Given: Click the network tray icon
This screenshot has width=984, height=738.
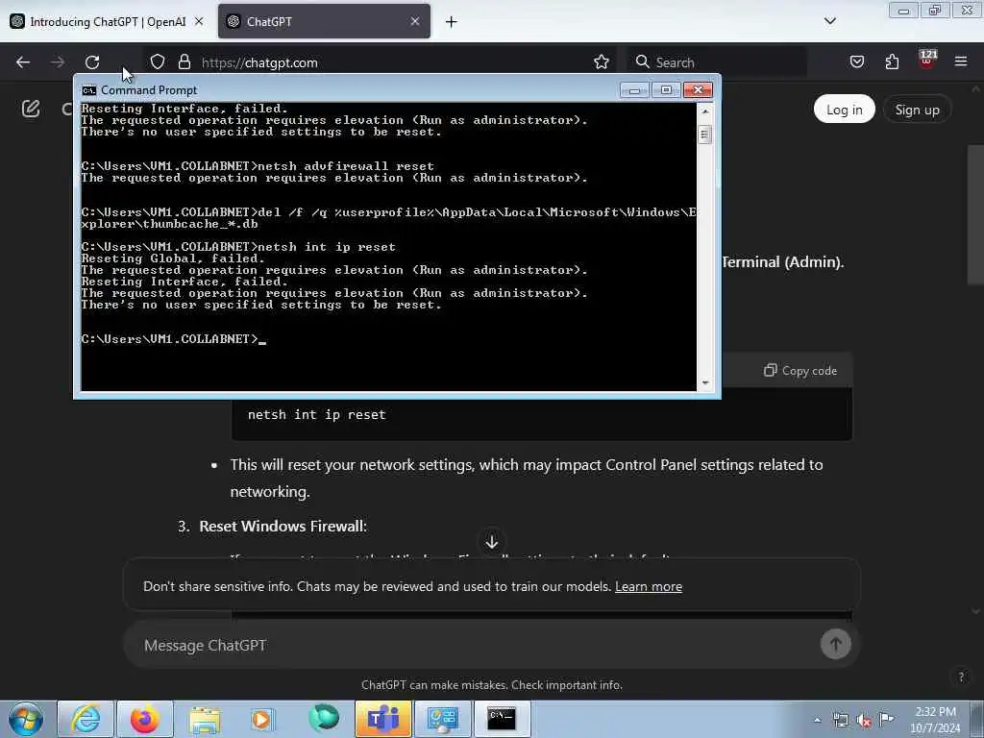Looking at the screenshot, I should tap(840, 721).
